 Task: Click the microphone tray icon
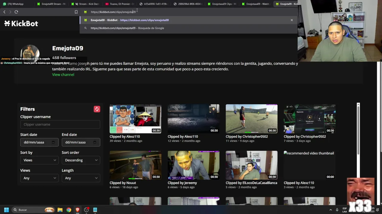337,210
